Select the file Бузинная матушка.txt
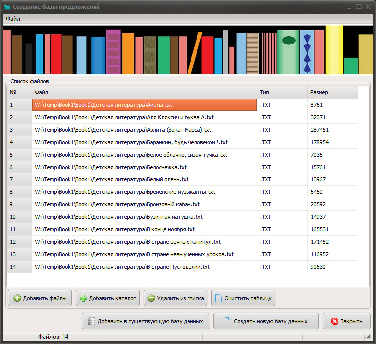Viewport: 376px width, 344px height. point(145,217)
